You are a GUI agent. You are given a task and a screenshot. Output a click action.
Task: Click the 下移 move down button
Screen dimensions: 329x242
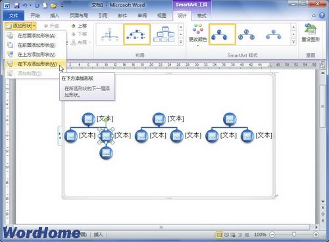click(79, 34)
